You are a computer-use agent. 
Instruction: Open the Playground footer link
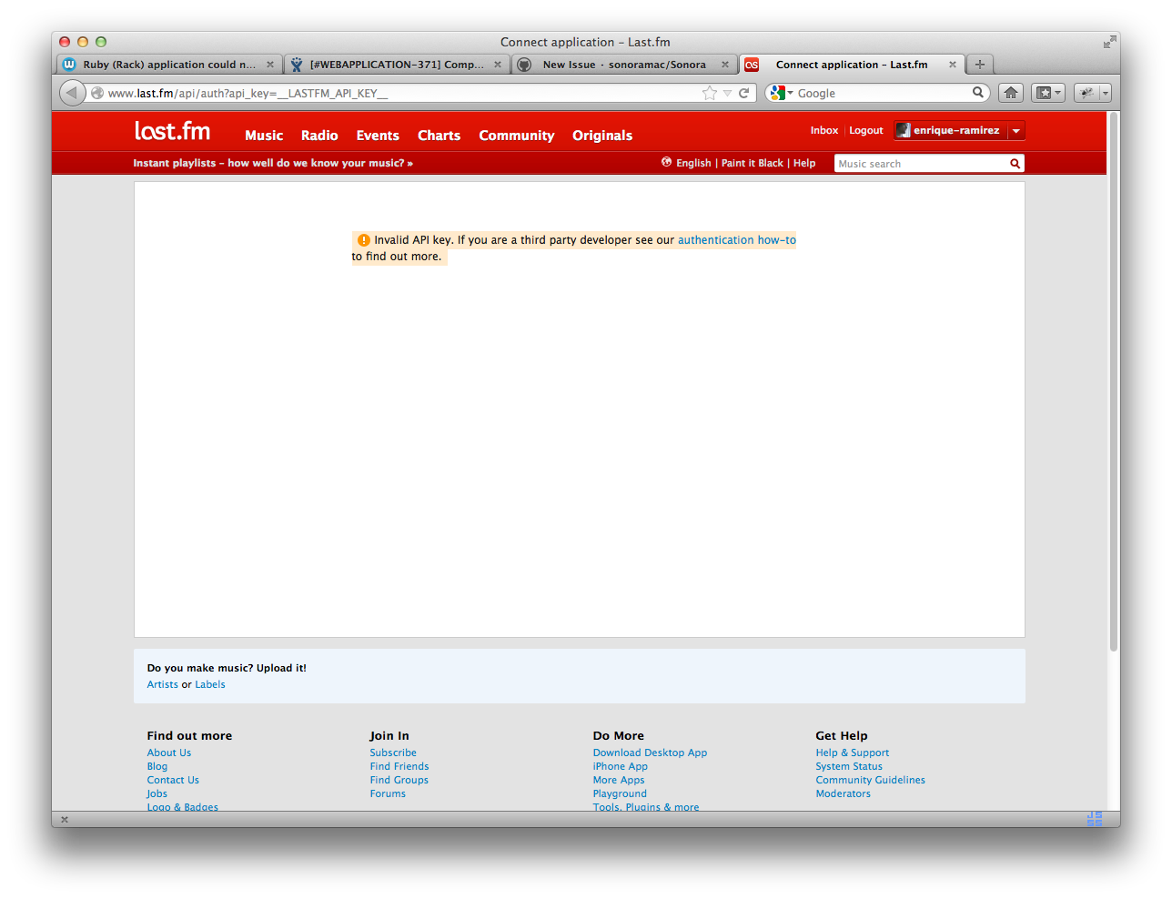pos(620,793)
